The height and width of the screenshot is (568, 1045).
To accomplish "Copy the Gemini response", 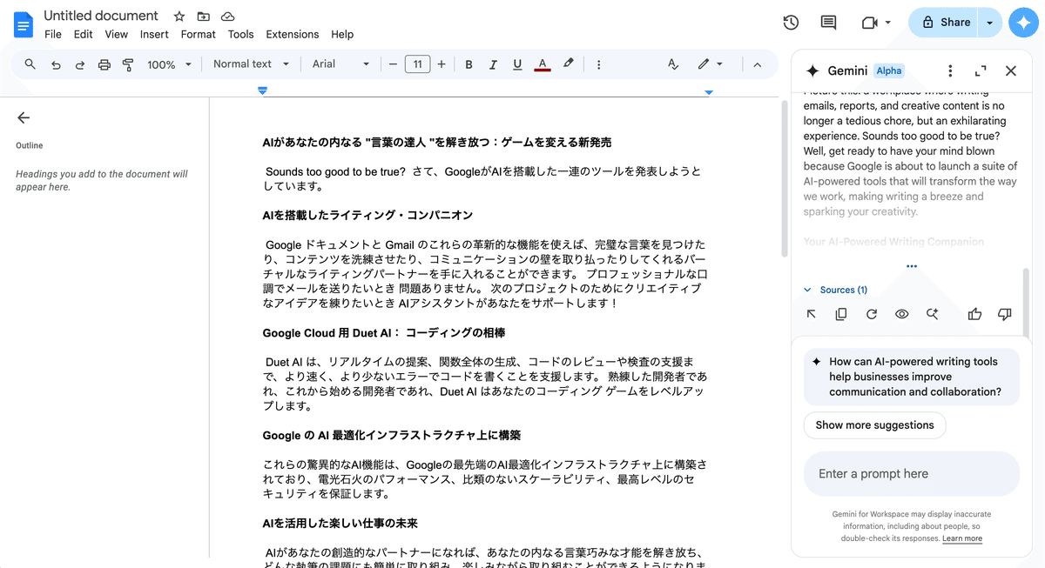I will (x=841, y=314).
